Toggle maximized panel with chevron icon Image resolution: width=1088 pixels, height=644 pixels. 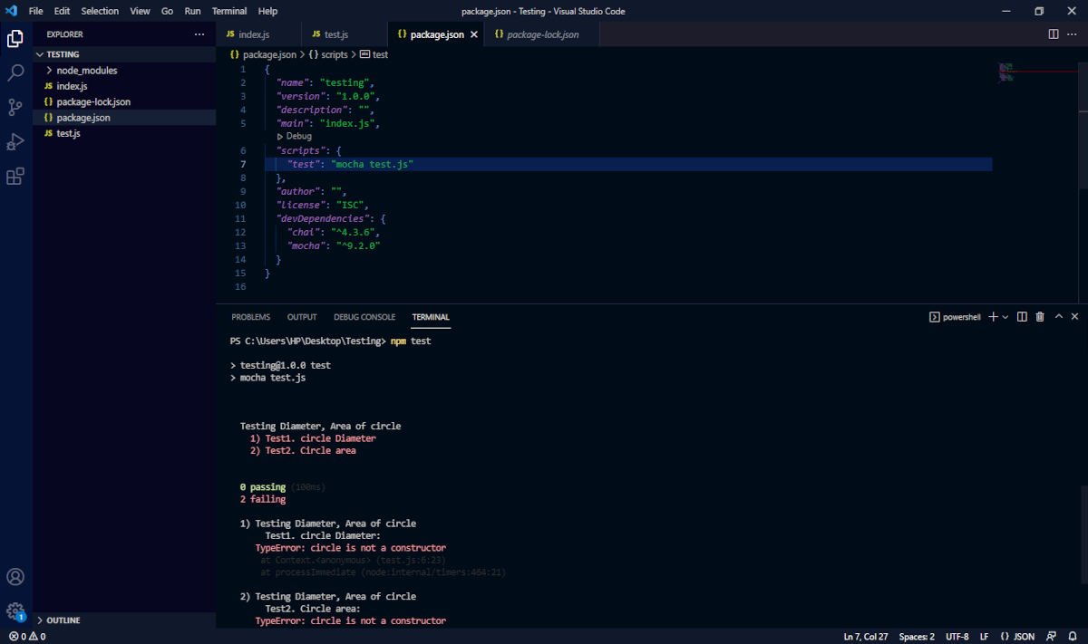[1058, 316]
